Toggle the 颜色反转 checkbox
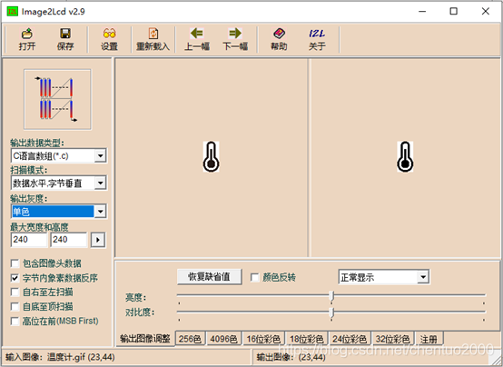The image size is (503, 367). tap(255, 277)
